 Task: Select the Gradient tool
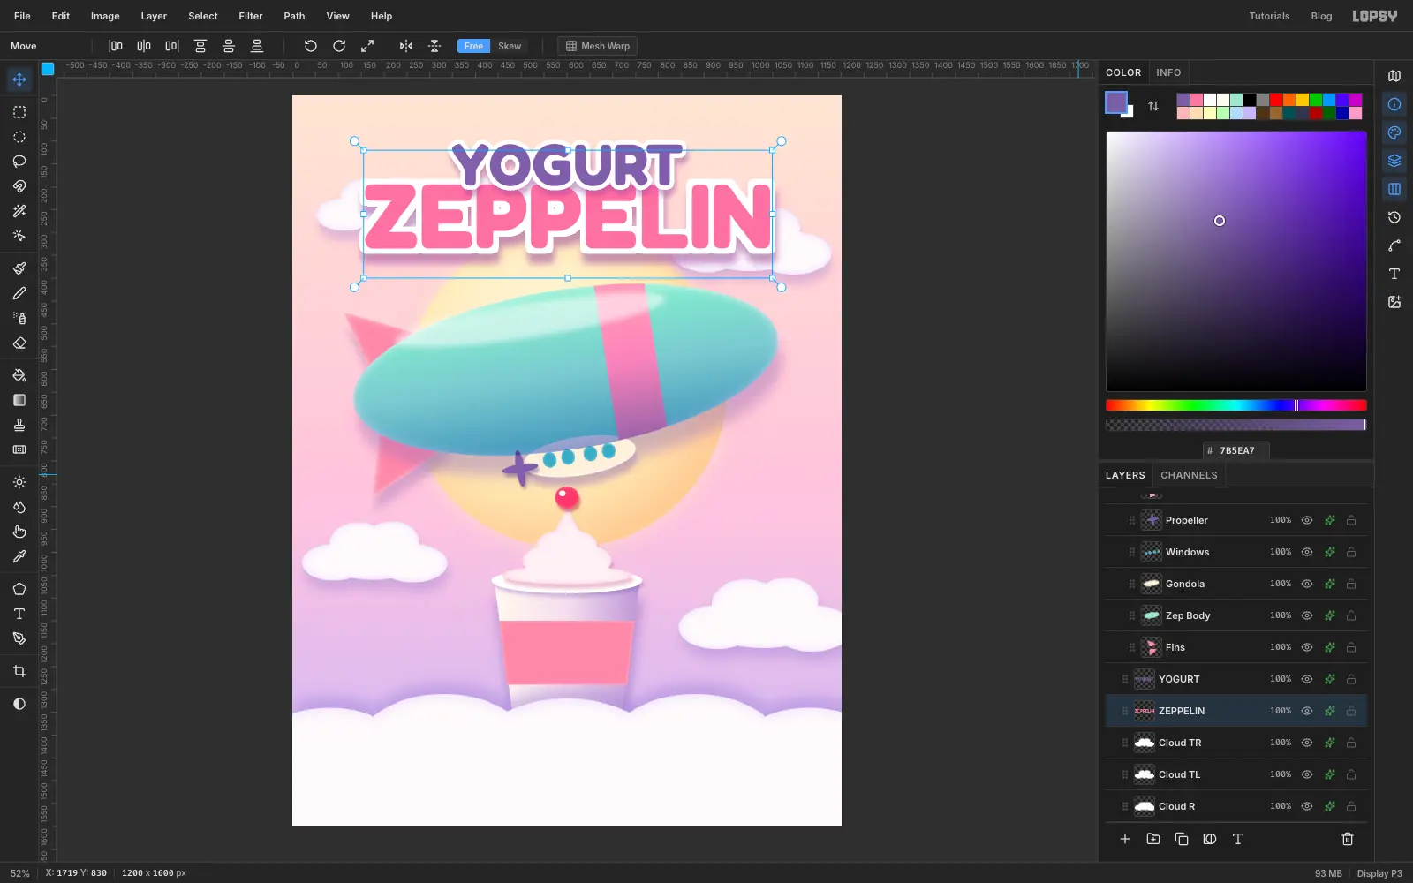point(19,400)
